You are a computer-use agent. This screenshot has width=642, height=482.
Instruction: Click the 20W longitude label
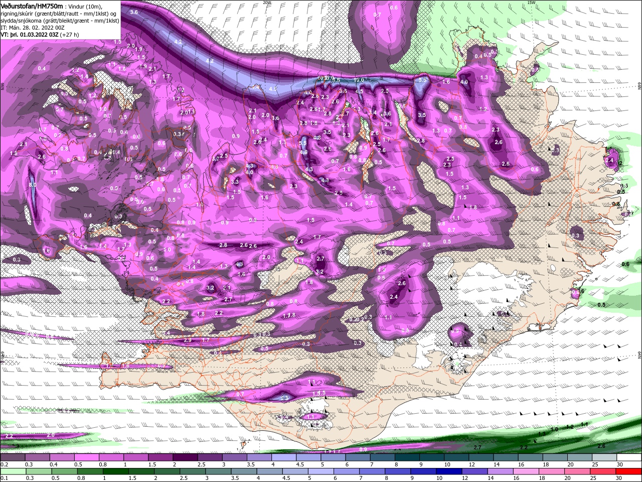(267, 2)
